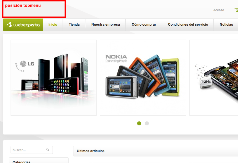Open the LG phones banner
Screen dimensions: 238x163
[54, 78]
